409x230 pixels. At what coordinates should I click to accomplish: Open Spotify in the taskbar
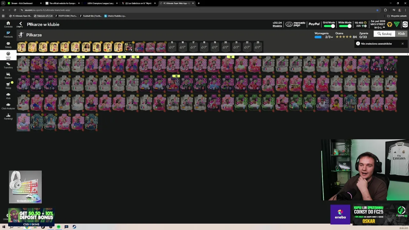58,227
